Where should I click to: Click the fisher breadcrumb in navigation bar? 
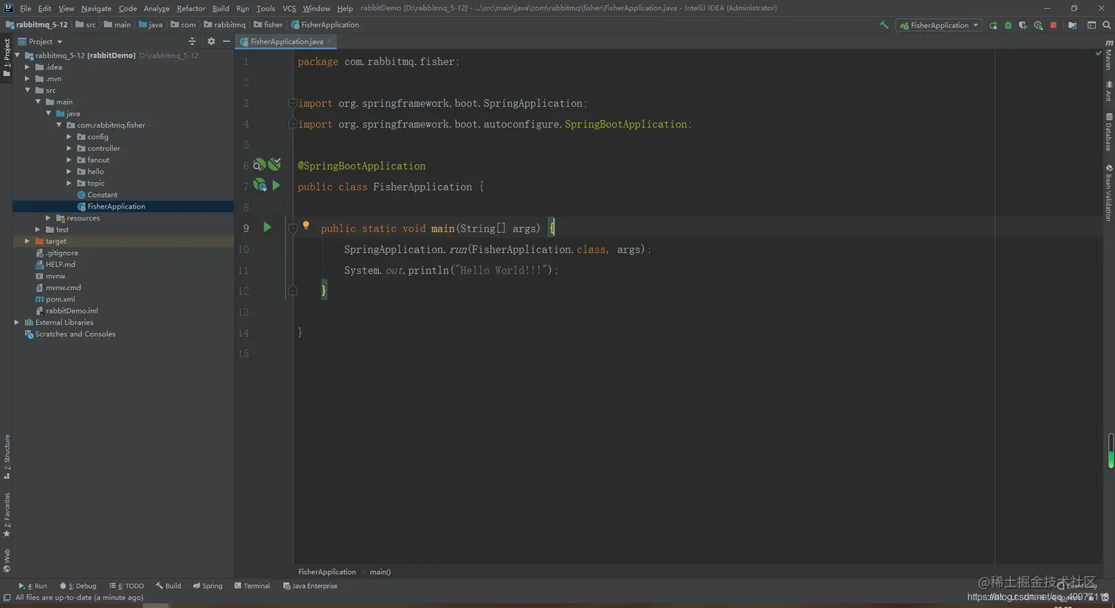(268, 25)
